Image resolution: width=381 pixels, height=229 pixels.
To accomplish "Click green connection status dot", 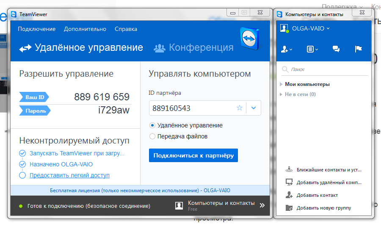I will (21, 206).
